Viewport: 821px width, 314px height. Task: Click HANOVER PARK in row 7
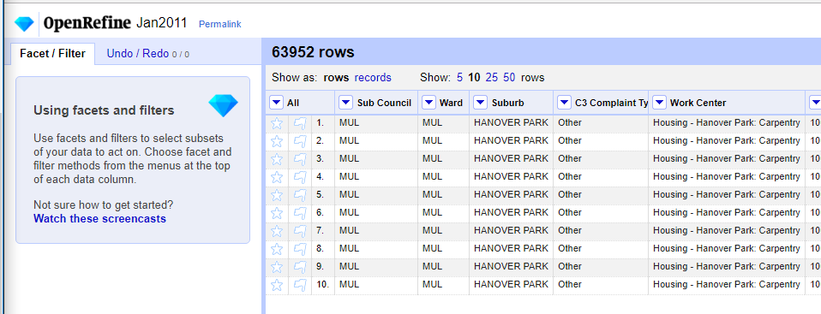511,230
